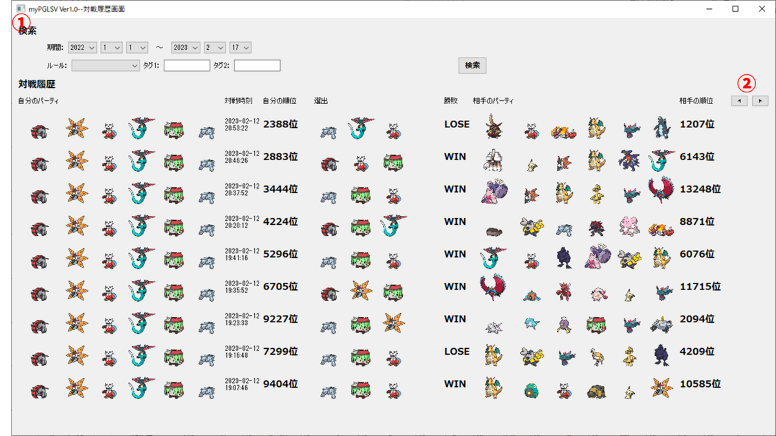Click the 自分の順位 column header
This screenshot has width=776, height=436.
click(279, 101)
